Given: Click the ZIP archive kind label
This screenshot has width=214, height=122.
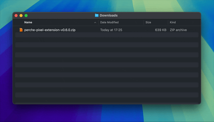Looking at the screenshot, I should pos(178,30).
